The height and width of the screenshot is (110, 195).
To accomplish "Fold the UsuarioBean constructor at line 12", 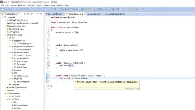I will 50,45.
